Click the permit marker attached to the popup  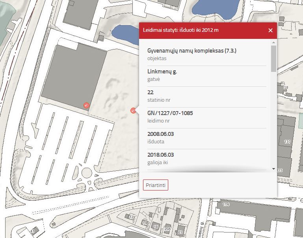click(134, 111)
